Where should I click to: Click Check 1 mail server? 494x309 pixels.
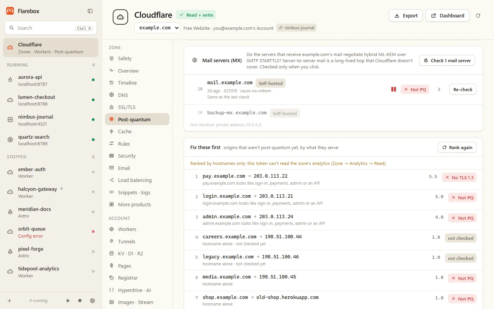(447, 61)
